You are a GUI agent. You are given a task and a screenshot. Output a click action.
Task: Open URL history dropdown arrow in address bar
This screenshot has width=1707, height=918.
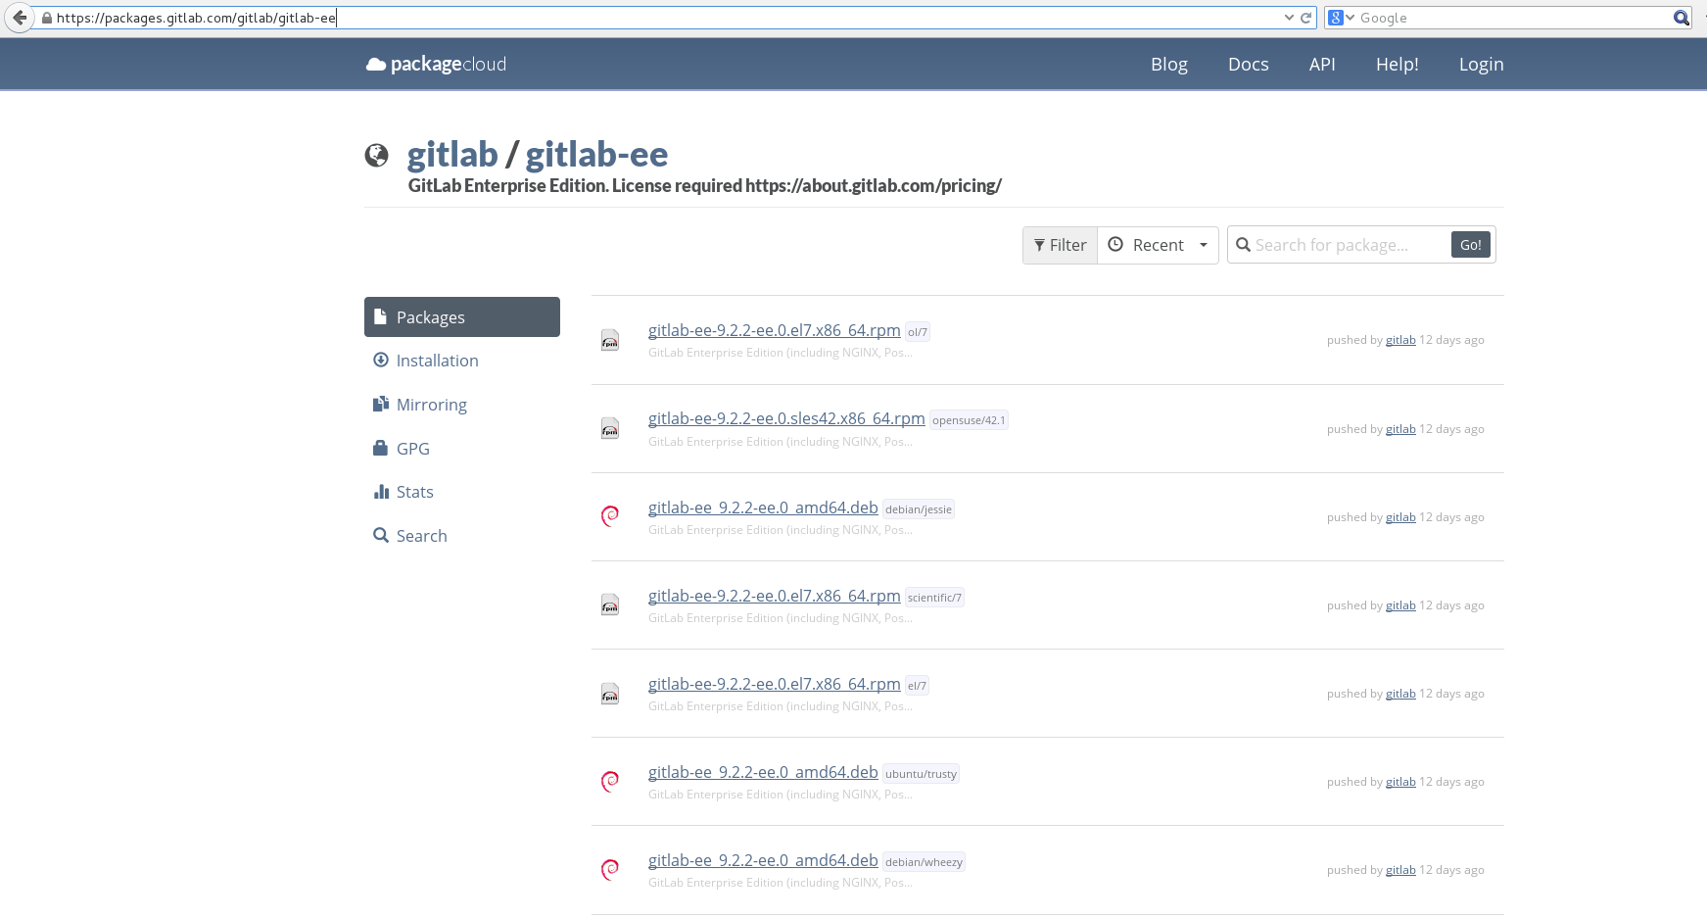pyautogui.click(x=1289, y=18)
